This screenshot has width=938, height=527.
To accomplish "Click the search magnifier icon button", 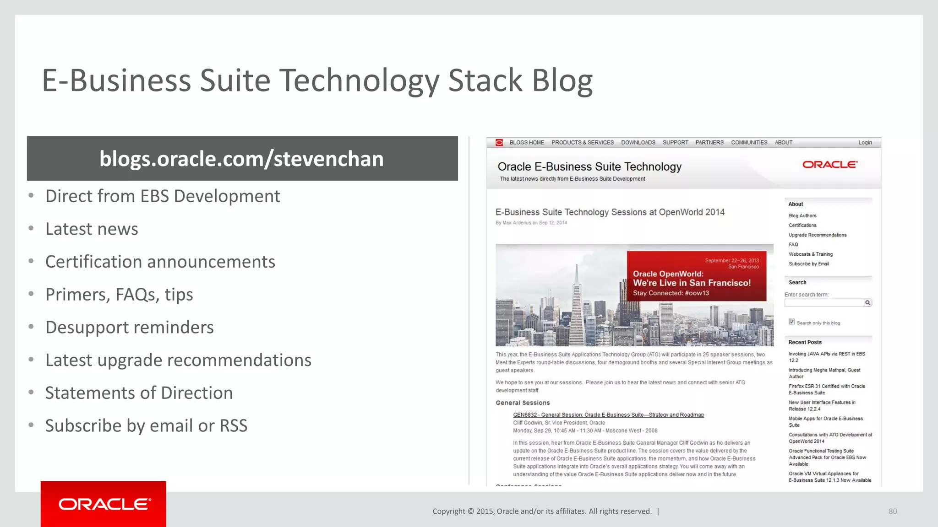I will click(867, 303).
